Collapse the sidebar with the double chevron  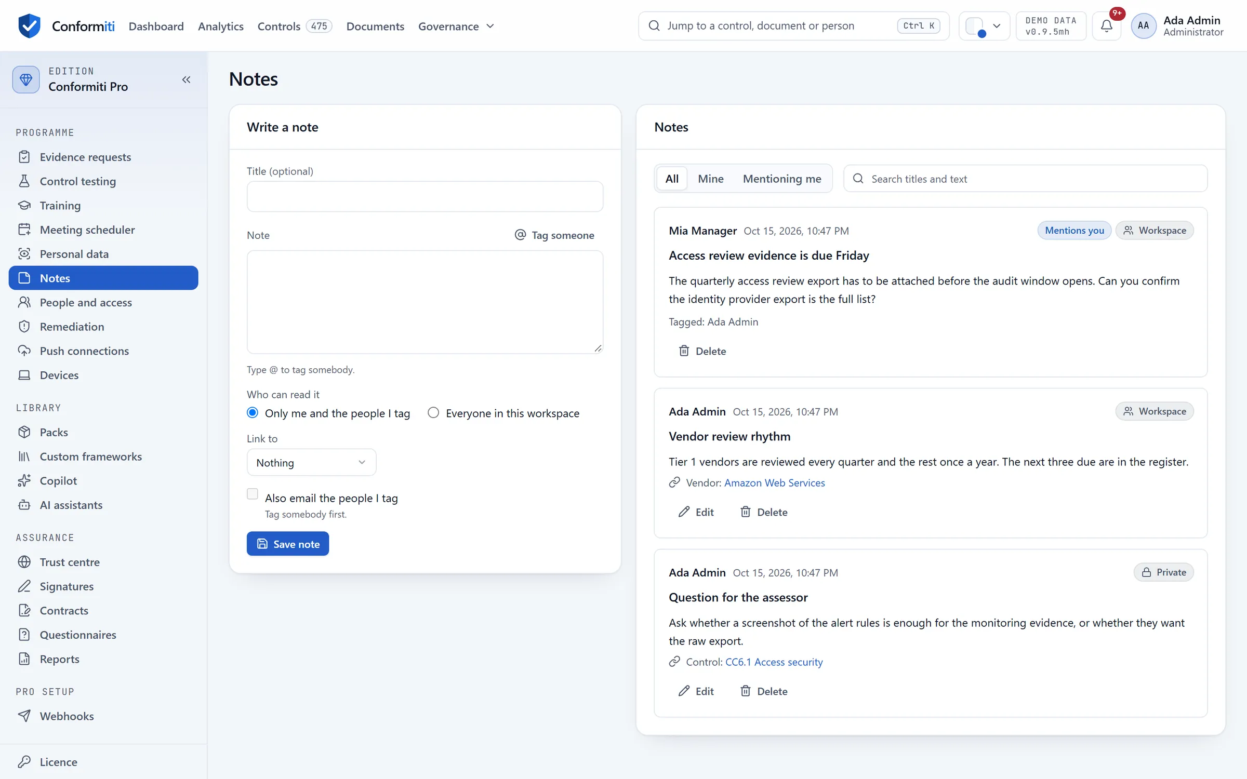coord(186,79)
